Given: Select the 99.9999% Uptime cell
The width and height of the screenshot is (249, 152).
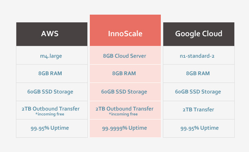Looking at the screenshot, I should (125, 128).
